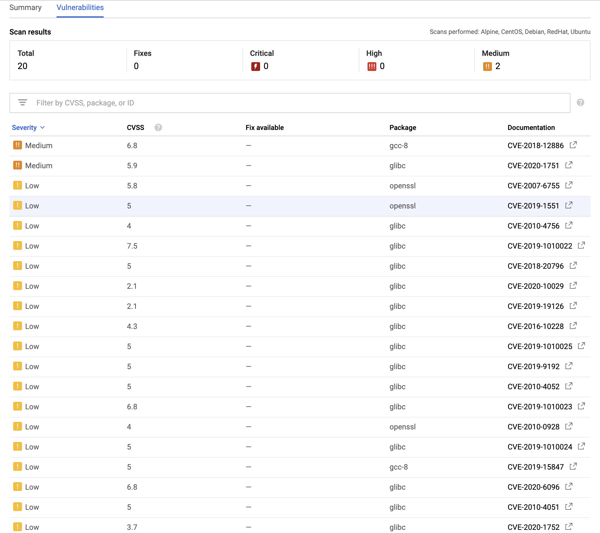The image size is (600, 533).
Task: Open documentation icon for CVE-2020-1752
Action: (569, 526)
